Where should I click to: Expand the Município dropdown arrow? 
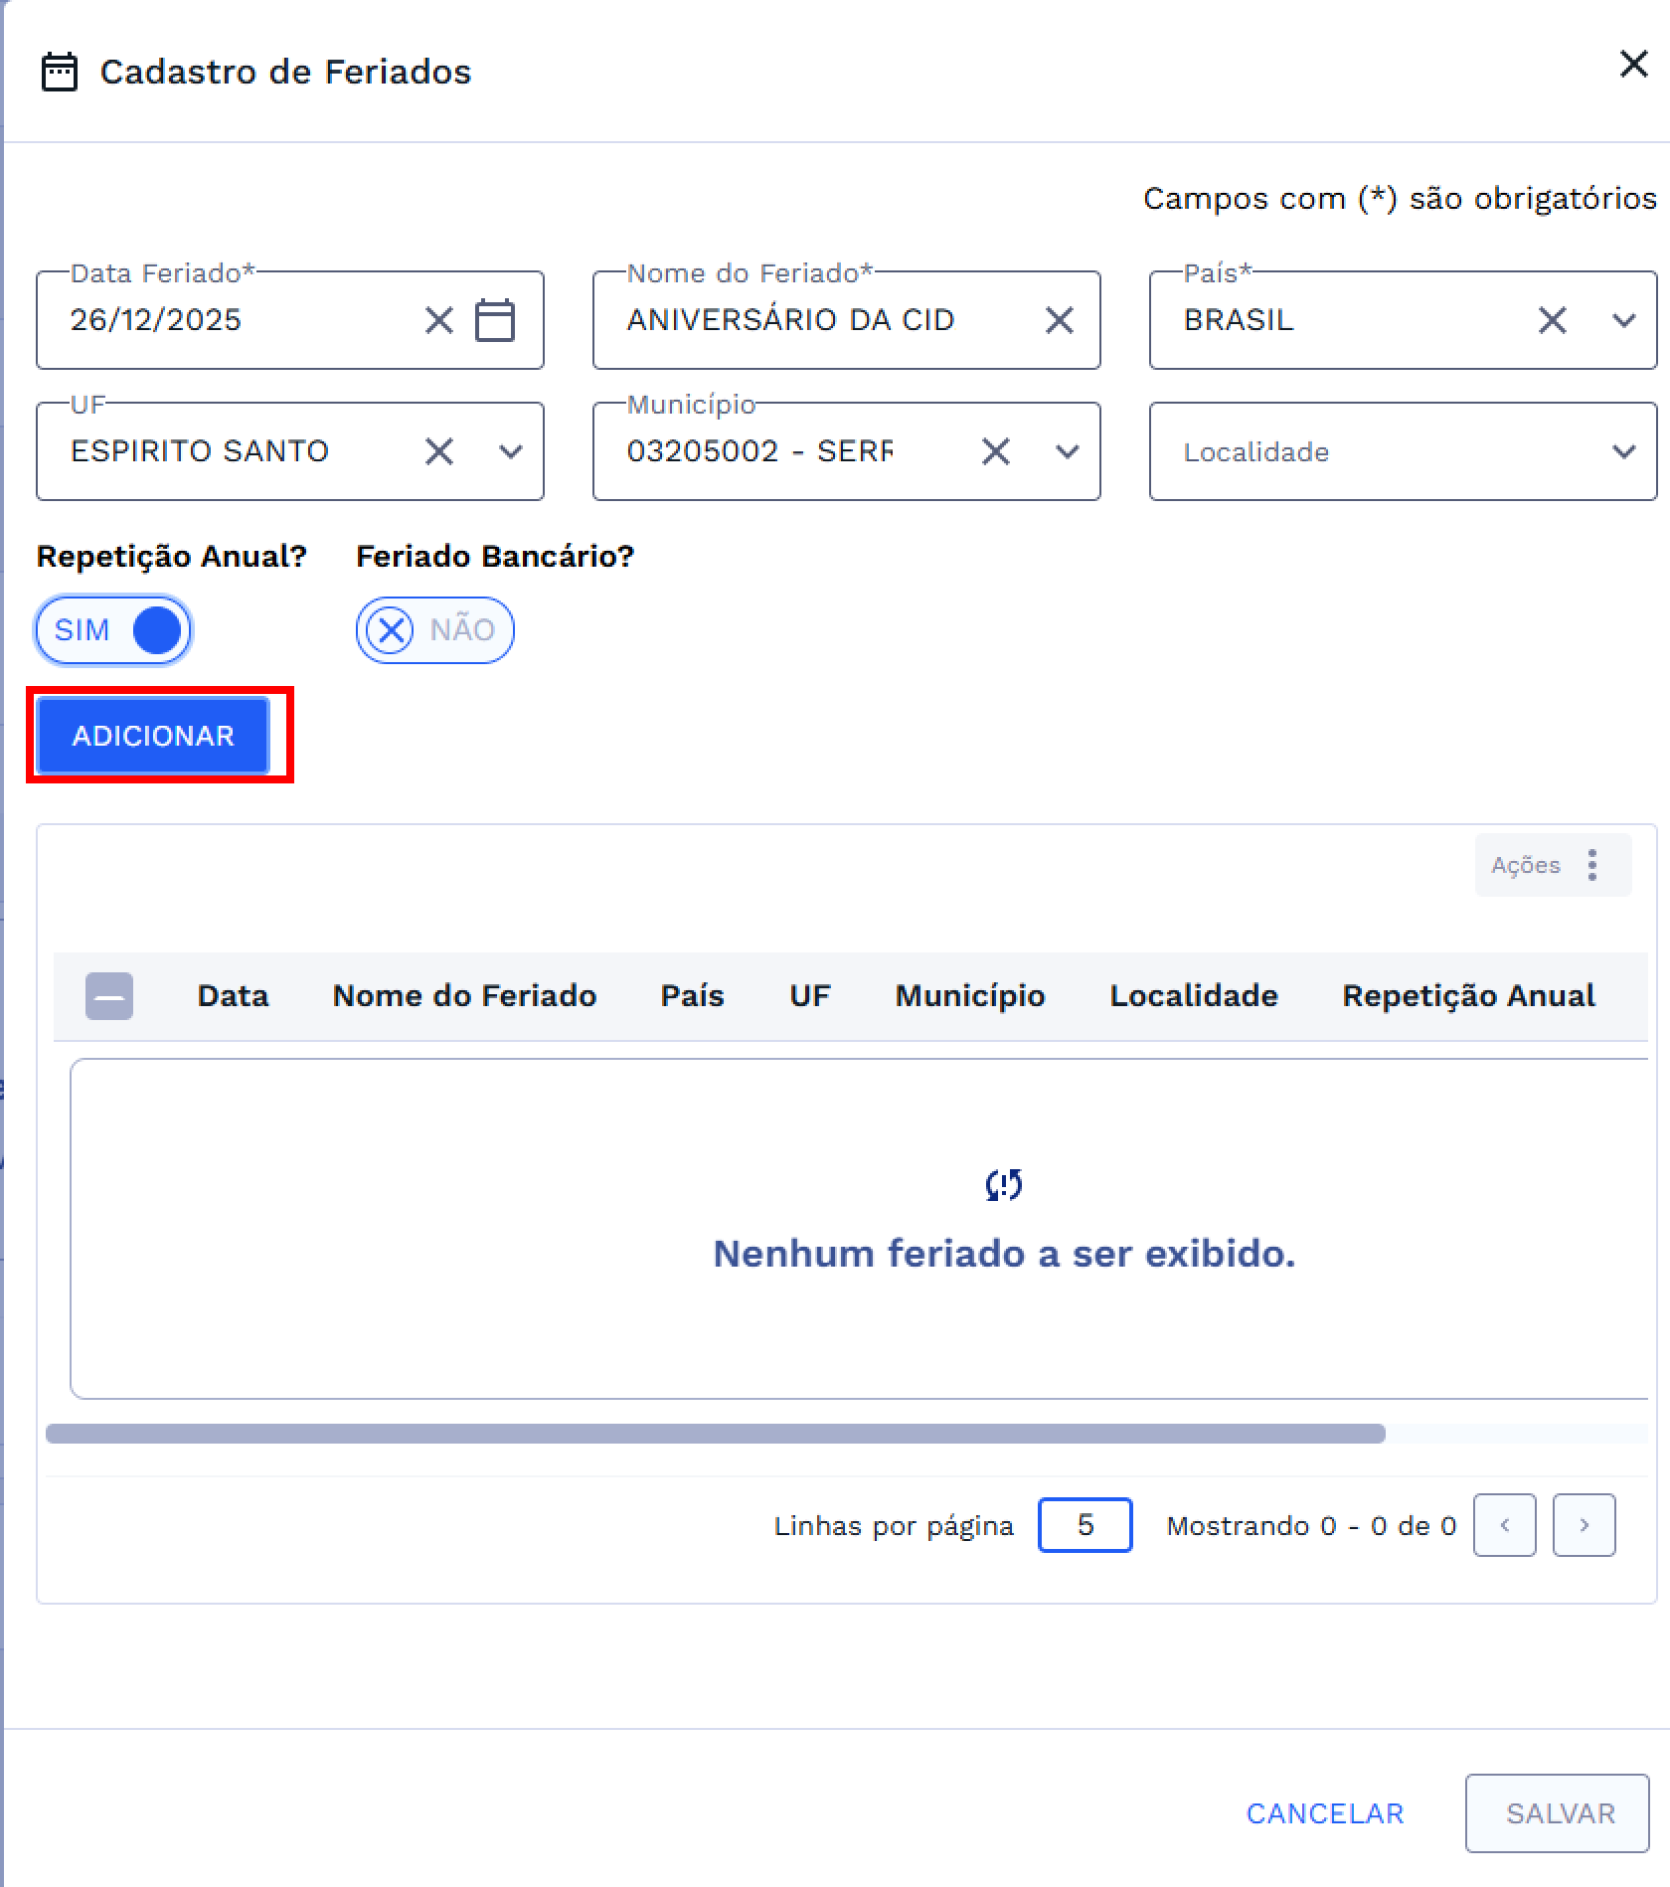coord(1067,451)
